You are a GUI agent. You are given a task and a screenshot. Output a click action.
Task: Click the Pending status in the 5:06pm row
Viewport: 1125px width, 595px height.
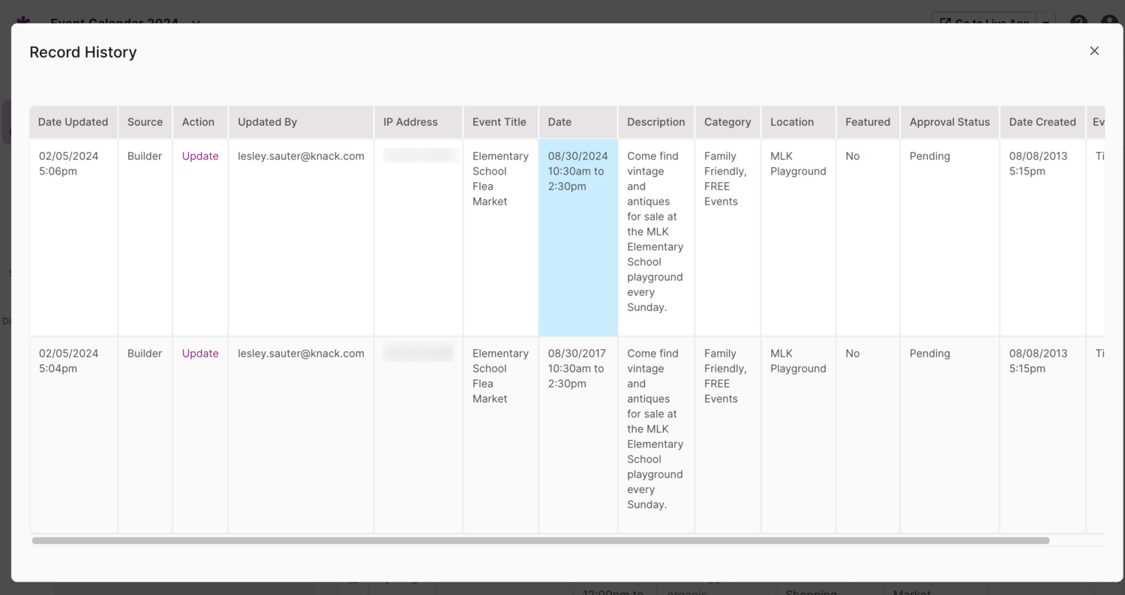930,156
